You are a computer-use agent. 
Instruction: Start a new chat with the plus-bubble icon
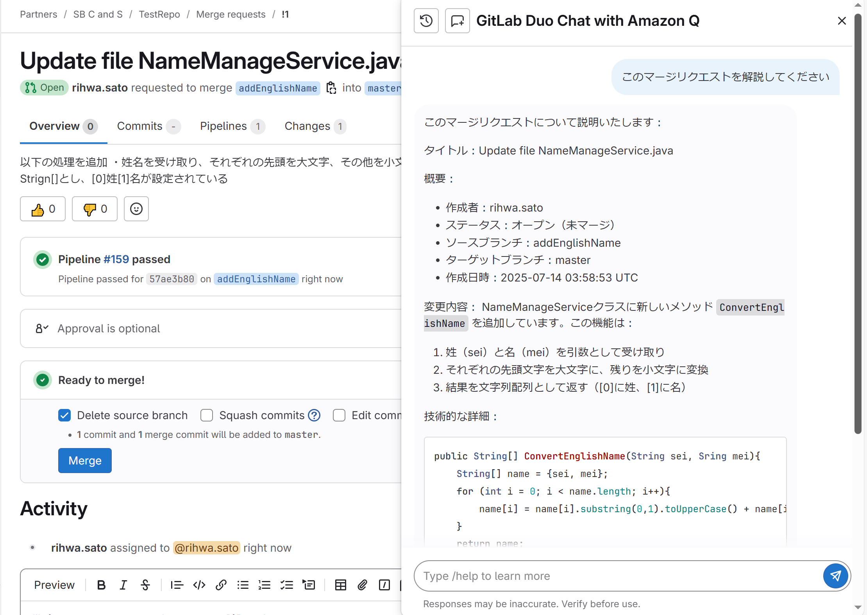click(x=457, y=21)
